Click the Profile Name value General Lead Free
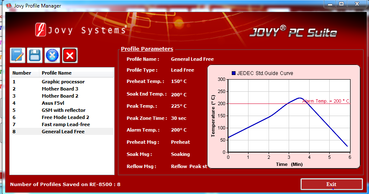Image resolution: width=369 pixels, height=194 pixels. (x=192, y=59)
